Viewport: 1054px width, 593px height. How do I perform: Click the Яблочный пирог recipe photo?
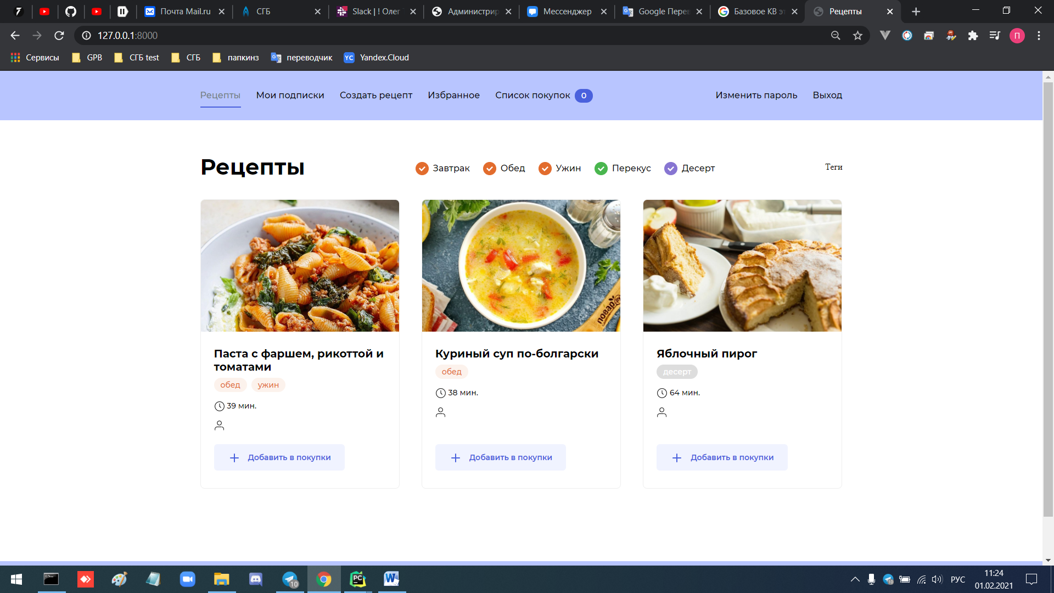click(x=742, y=266)
